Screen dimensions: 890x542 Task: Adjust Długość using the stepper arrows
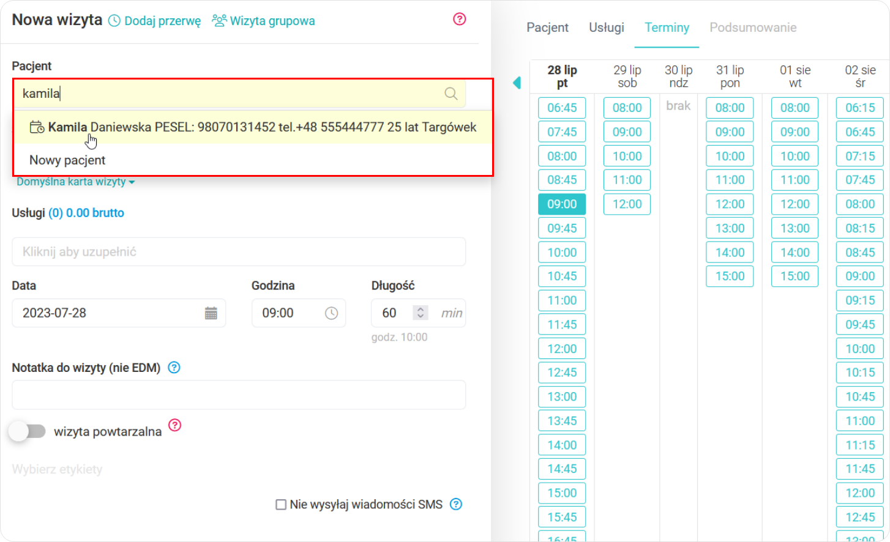point(421,313)
